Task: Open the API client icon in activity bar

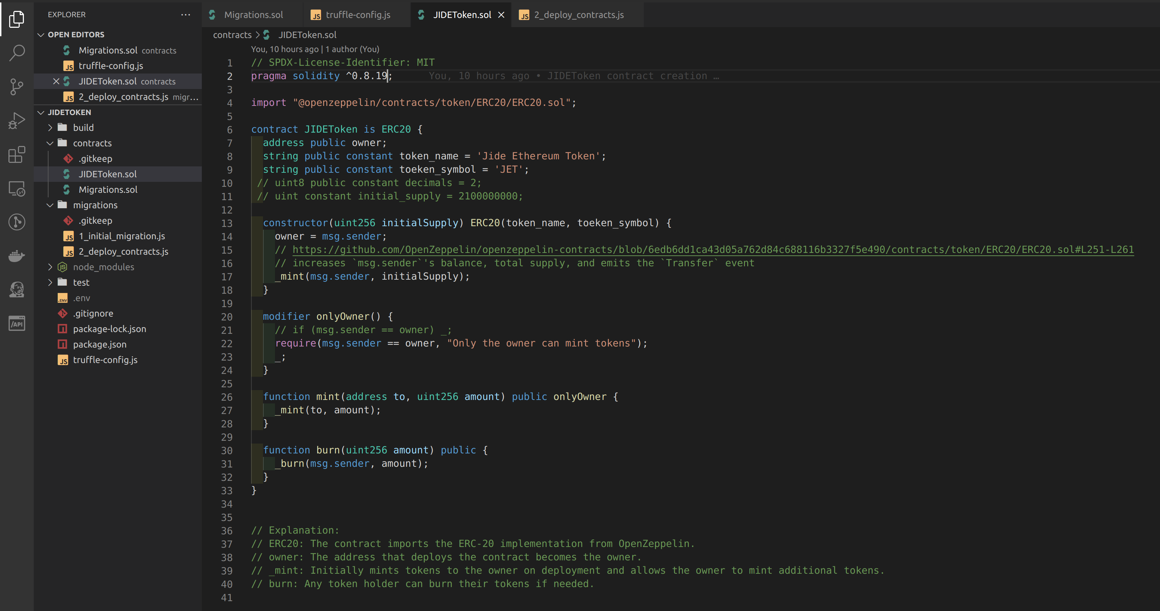Action: coord(17,324)
